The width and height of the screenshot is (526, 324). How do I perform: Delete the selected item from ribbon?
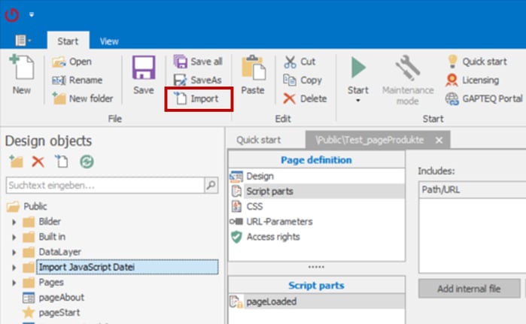coord(305,98)
